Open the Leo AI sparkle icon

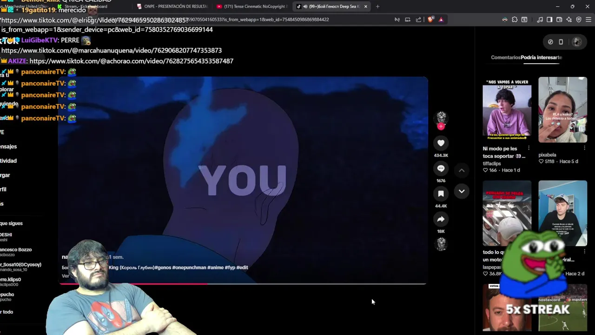click(x=569, y=20)
